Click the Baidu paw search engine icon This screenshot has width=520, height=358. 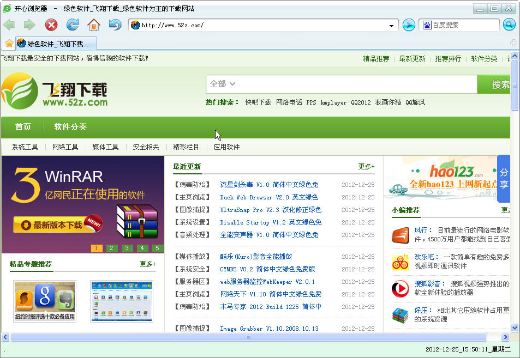[427, 25]
